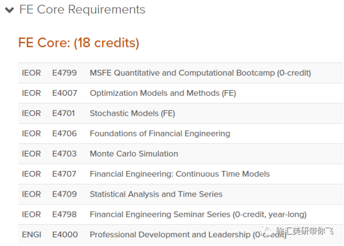
Task: Click course code E4007
Action: (x=64, y=93)
